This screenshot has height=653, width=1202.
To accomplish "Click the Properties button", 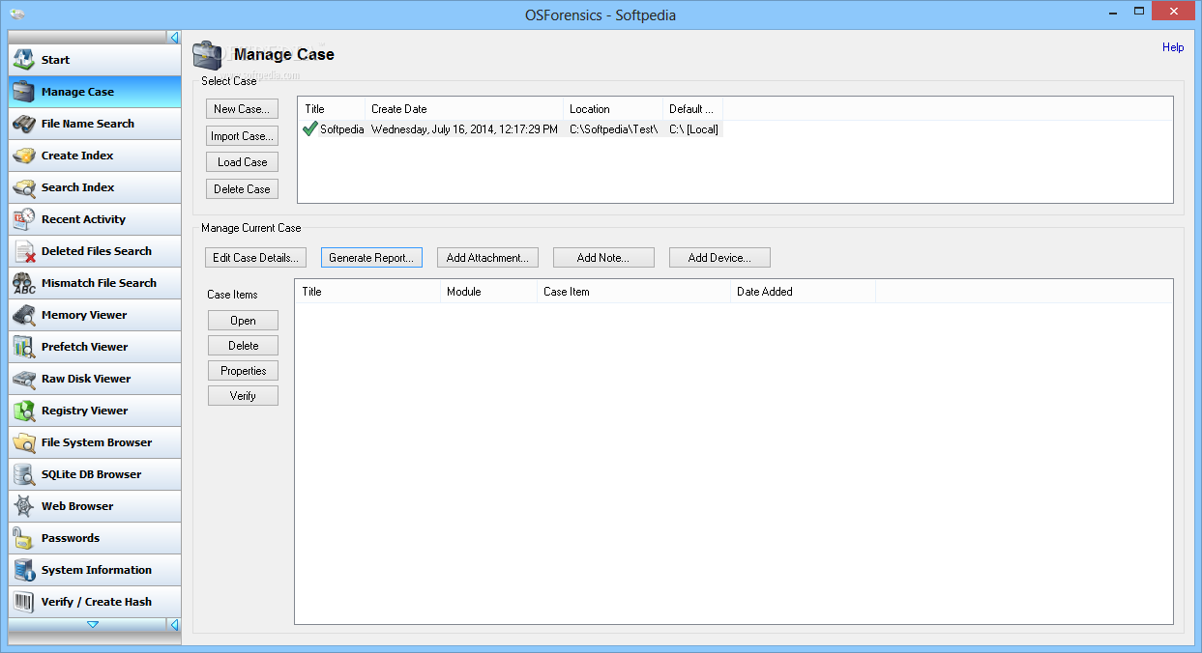I will click(243, 371).
